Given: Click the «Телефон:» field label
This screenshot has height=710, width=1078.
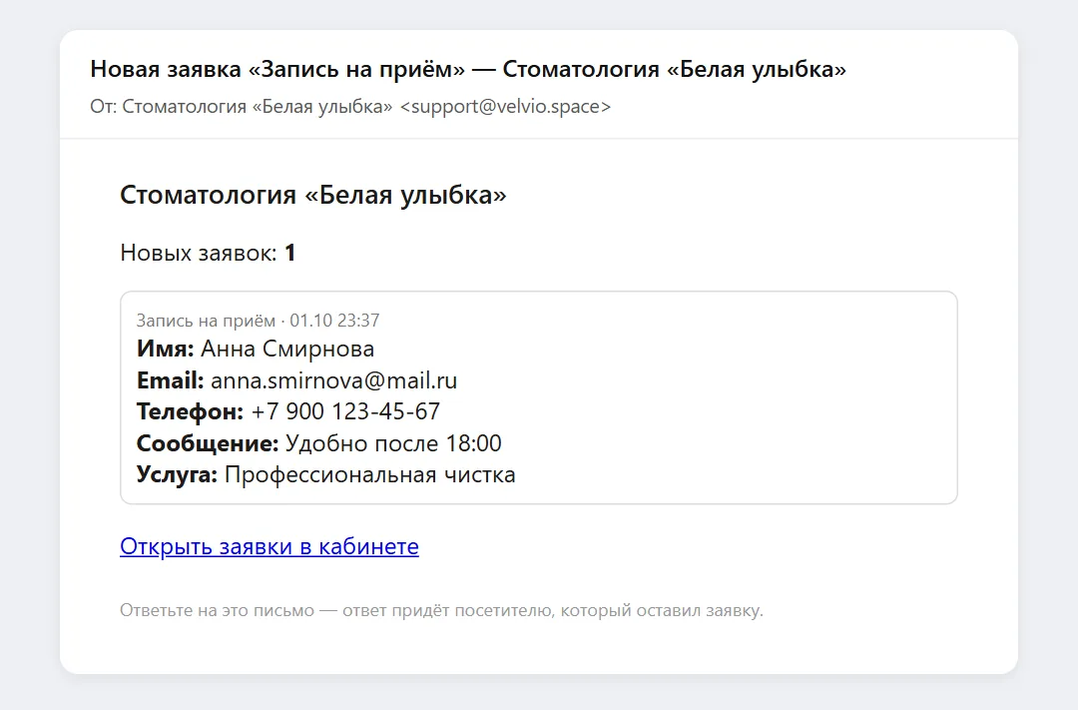Looking at the screenshot, I should (x=190, y=411).
